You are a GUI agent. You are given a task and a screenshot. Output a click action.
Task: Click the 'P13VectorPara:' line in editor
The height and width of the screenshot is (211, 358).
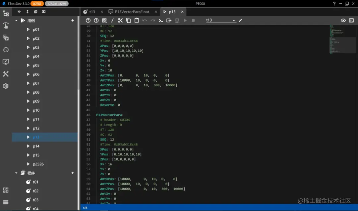coord(110,115)
